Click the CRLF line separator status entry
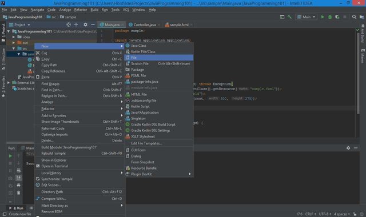 pyautogui.click(x=311, y=214)
